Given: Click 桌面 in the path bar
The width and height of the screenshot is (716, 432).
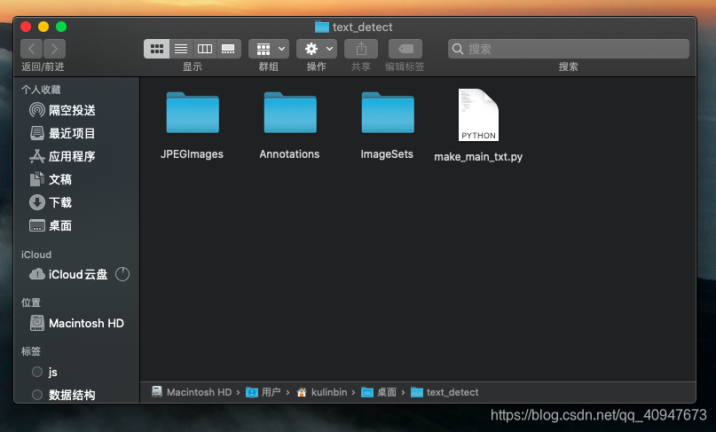Looking at the screenshot, I should (x=379, y=392).
